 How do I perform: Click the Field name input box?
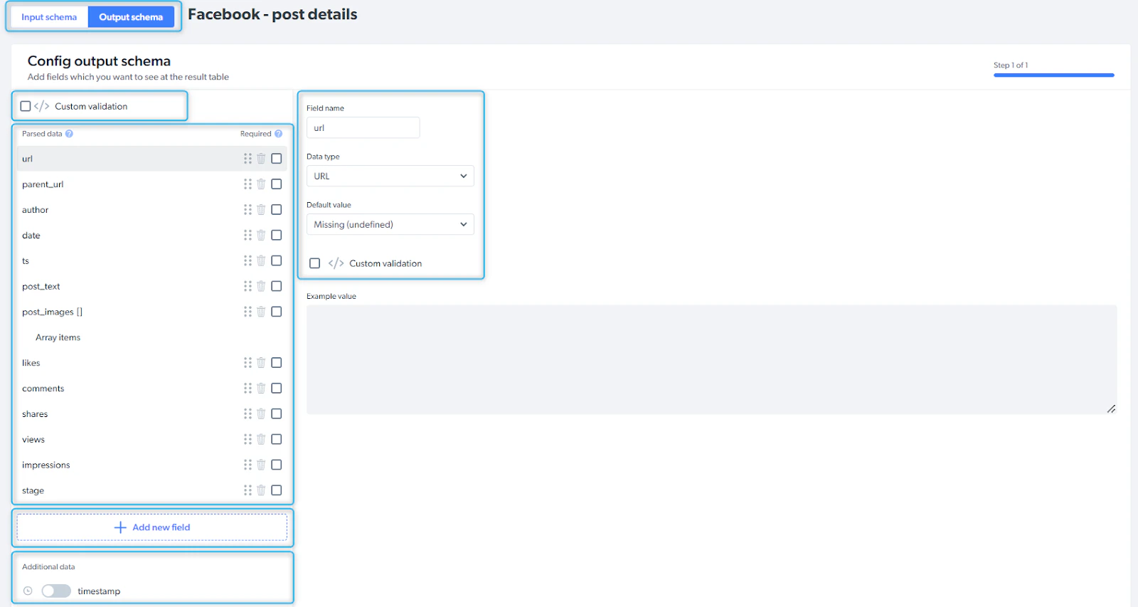[x=363, y=127]
